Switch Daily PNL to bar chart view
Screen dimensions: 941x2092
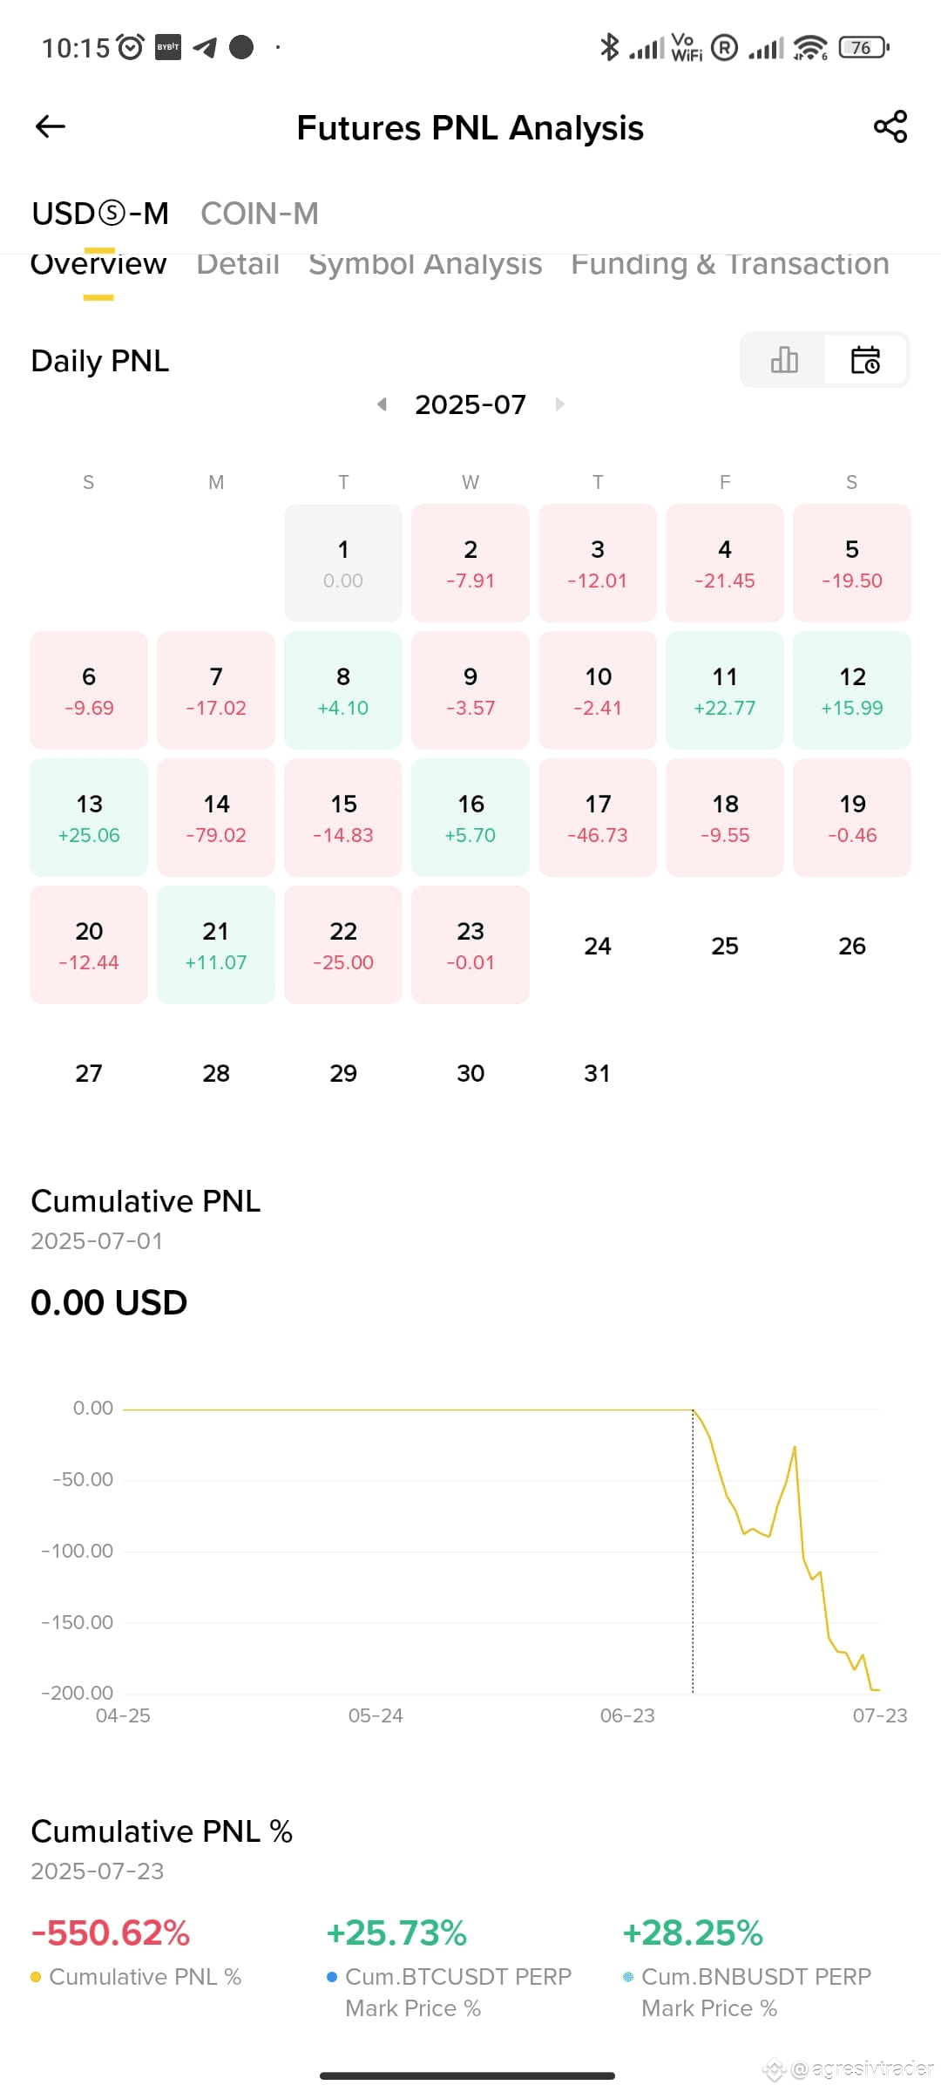tap(784, 359)
